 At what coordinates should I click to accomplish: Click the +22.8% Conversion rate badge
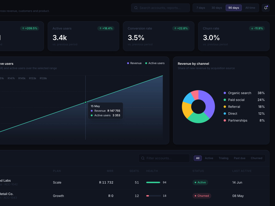[x=181, y=28]
